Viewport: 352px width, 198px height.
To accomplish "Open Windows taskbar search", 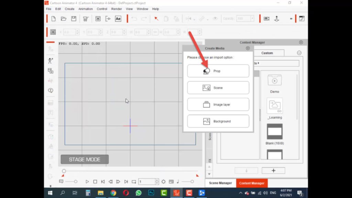I will (63, 193).
